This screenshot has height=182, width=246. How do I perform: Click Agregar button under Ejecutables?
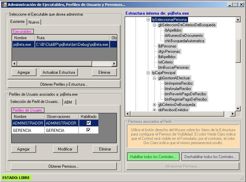point(24,72)
